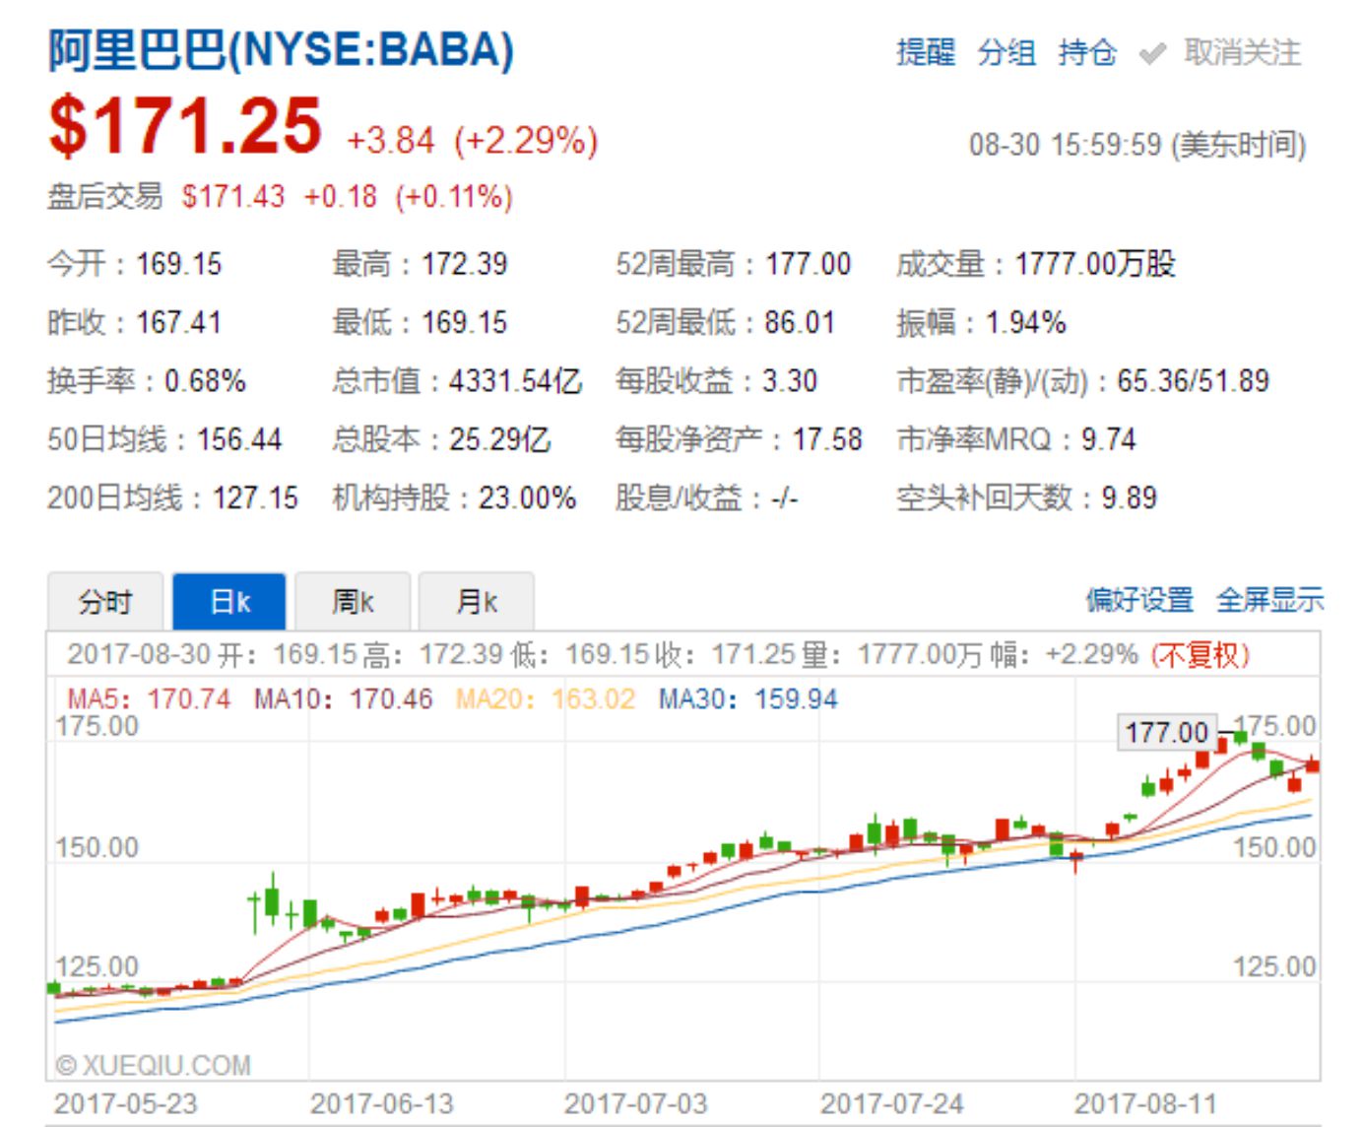Click the MA5: 170.74 legend label

pos(149,699)
